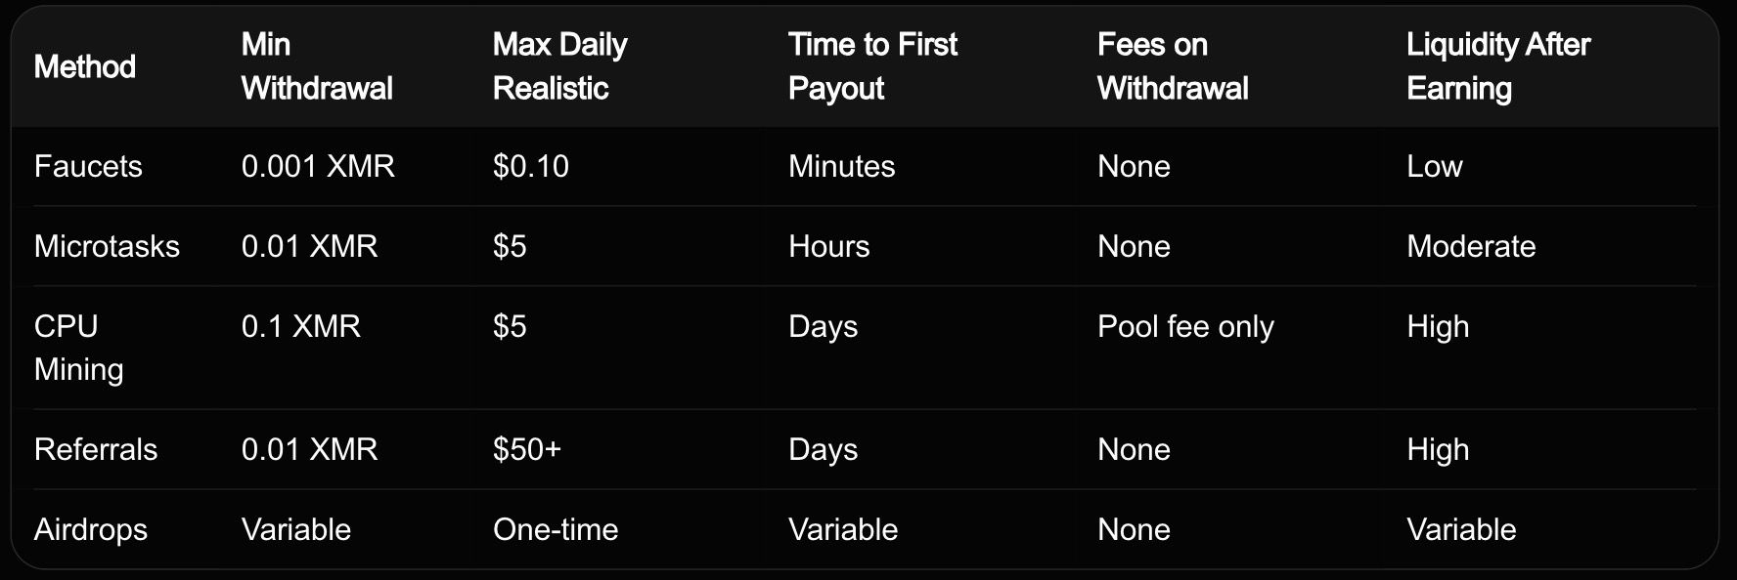Image resolution: width=1737 pixels, height=580 pixels.
Task: Select the Referrals row label
Action: [96, 449]
